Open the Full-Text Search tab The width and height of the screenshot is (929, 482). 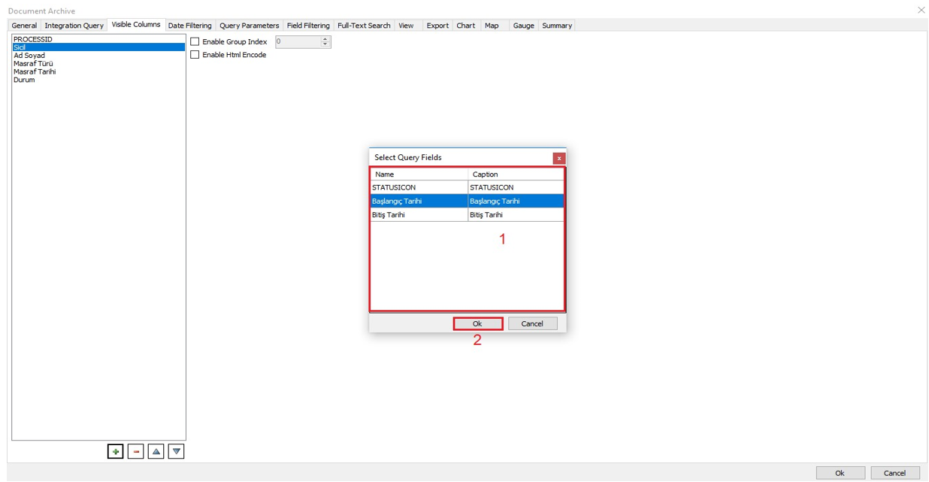(364, 26)
